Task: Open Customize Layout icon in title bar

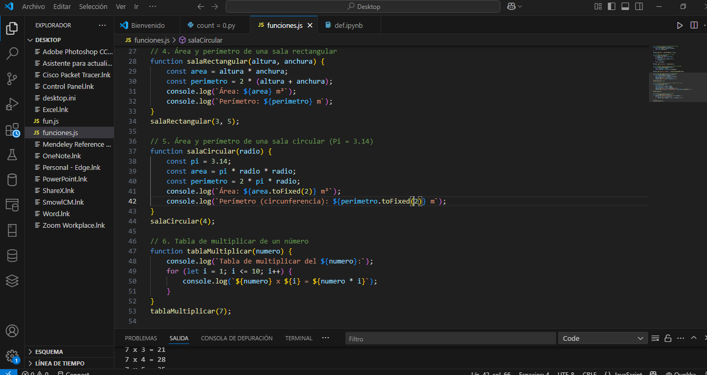Action: click(598, 6)
